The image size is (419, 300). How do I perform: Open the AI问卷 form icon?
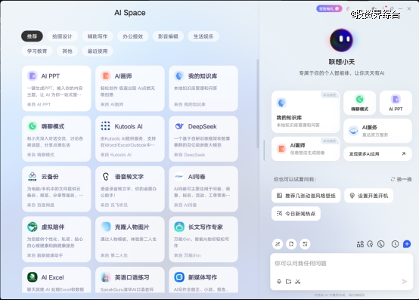coord(179,176)
